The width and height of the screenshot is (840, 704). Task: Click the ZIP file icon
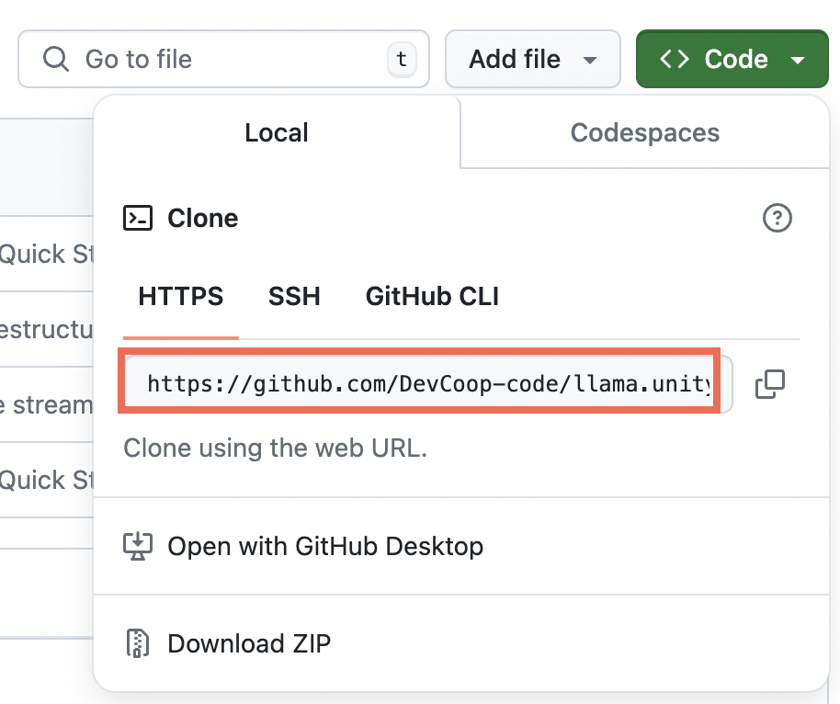[138, 643]
